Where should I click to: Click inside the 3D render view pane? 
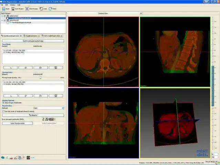[x=175, y=123]
